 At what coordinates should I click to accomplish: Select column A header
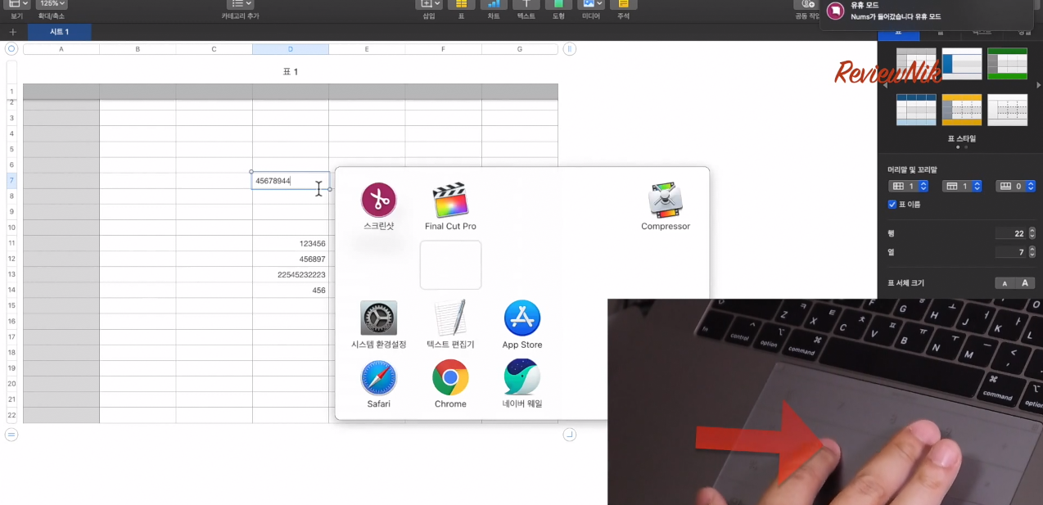[61, 49]
